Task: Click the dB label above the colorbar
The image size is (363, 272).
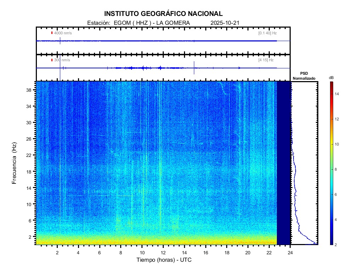Action: [x=331, y=77]
